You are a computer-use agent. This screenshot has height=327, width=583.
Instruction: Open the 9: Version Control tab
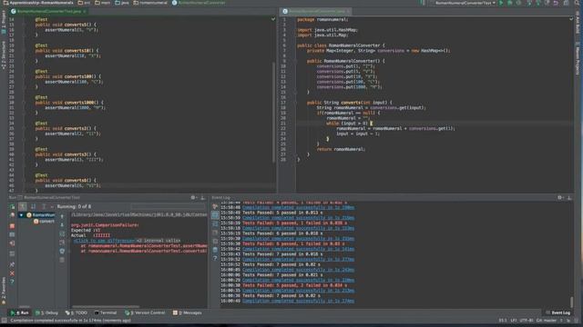pyautogui.click(x=145, y=312)
